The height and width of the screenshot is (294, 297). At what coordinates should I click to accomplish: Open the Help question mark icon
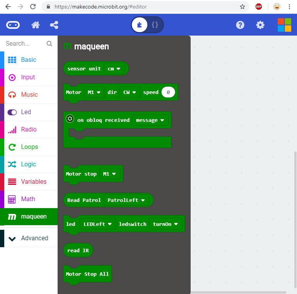click(240, 25)
